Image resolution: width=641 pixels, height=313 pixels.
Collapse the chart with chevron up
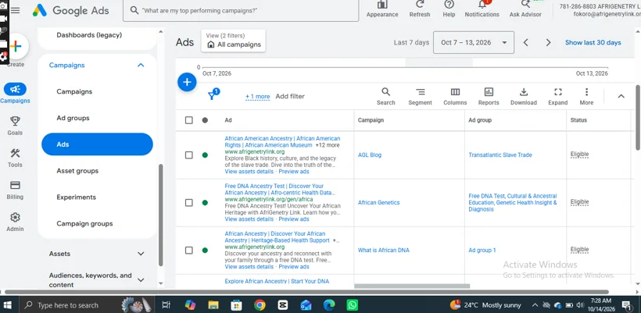621,96
